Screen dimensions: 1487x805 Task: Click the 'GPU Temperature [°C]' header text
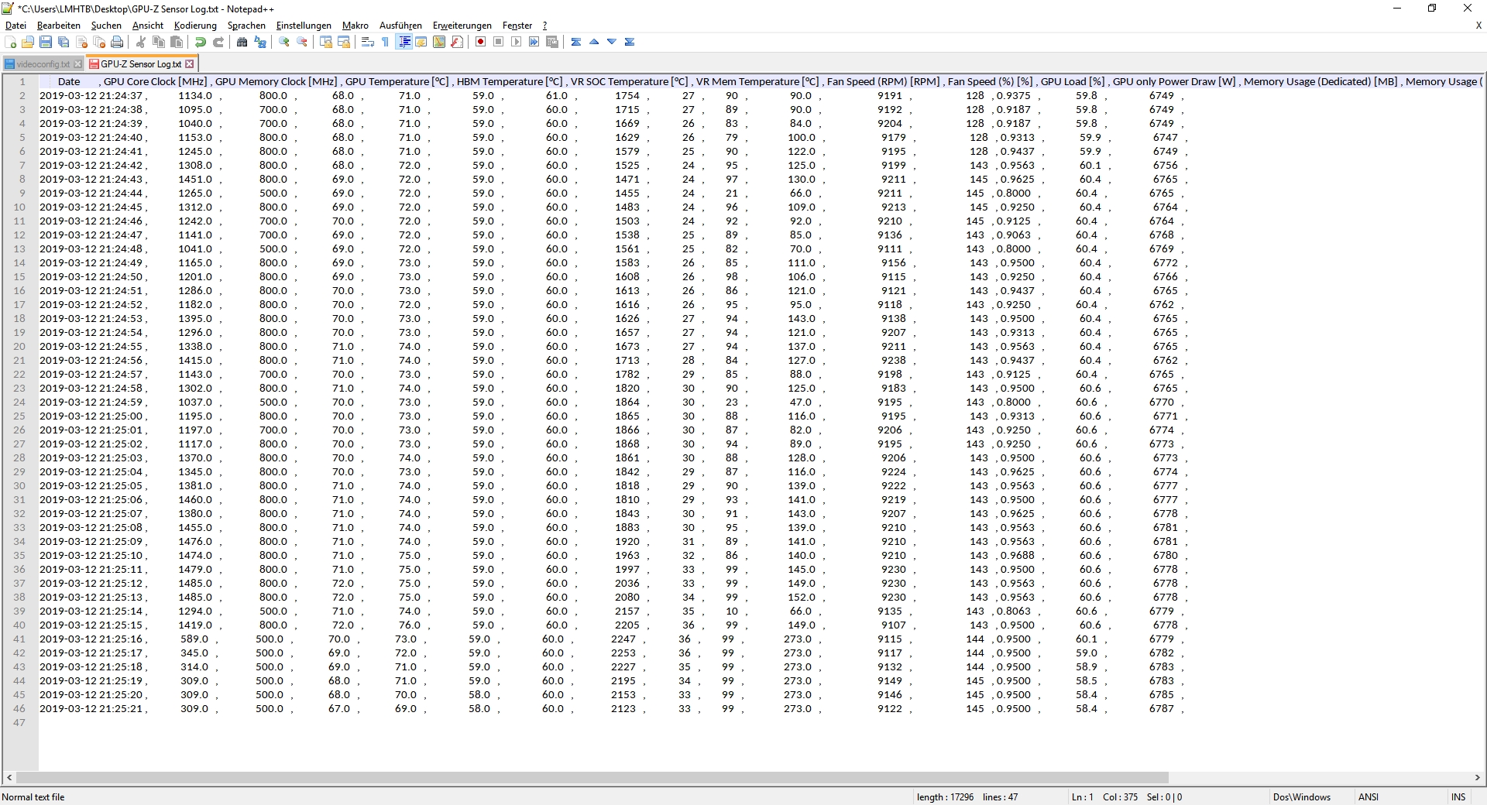(x=397, y=82)
